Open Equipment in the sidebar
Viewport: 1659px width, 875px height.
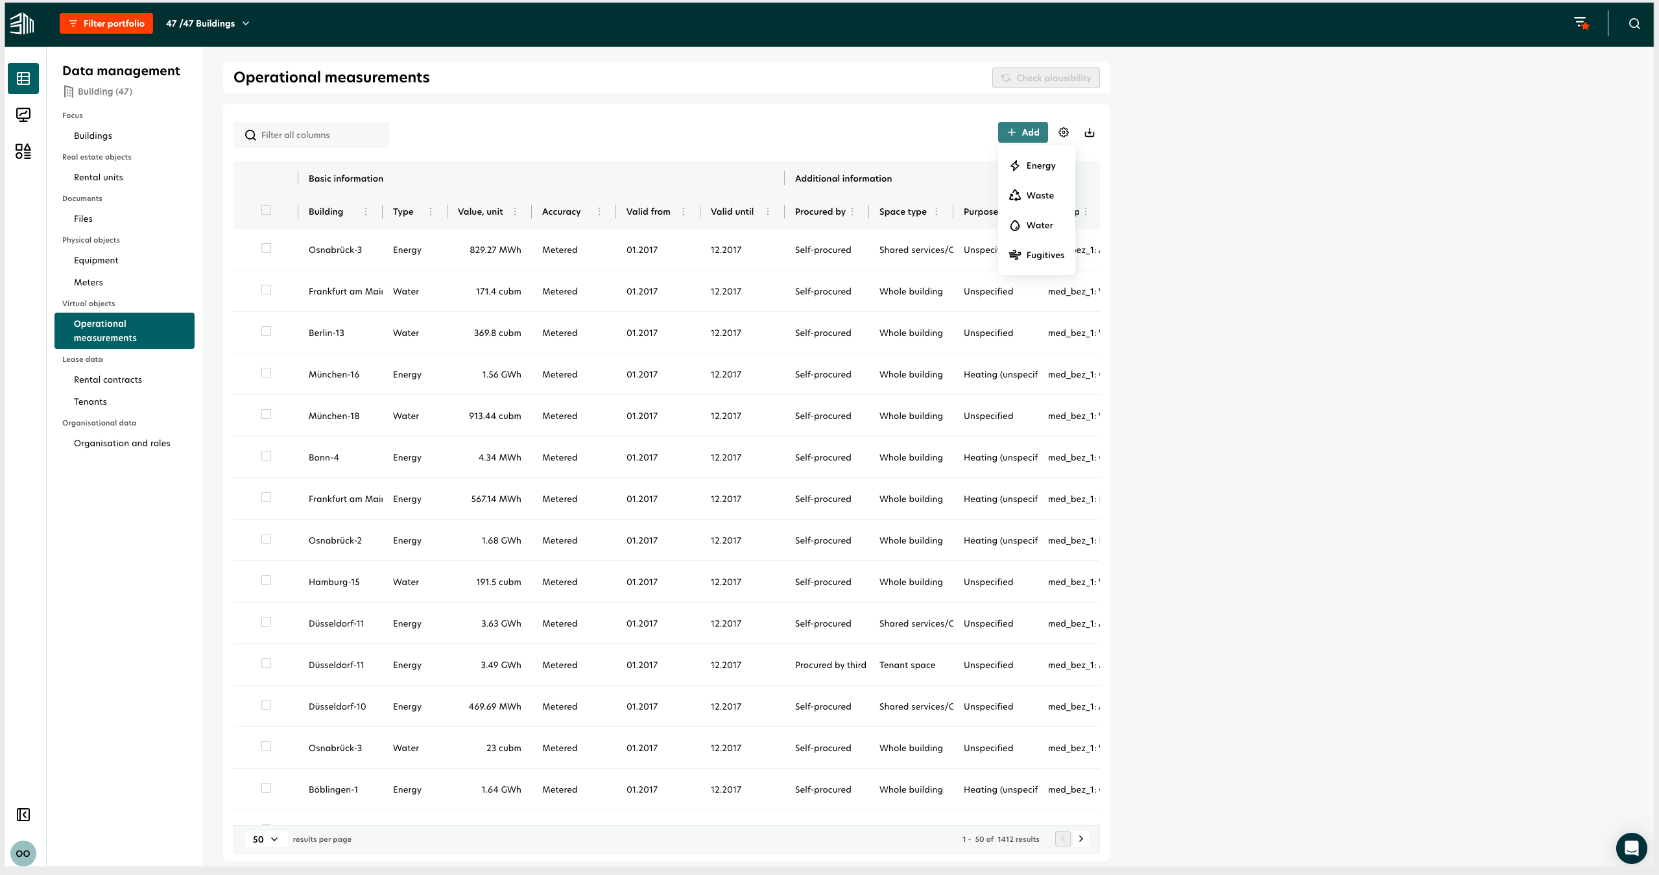point(96,260)
